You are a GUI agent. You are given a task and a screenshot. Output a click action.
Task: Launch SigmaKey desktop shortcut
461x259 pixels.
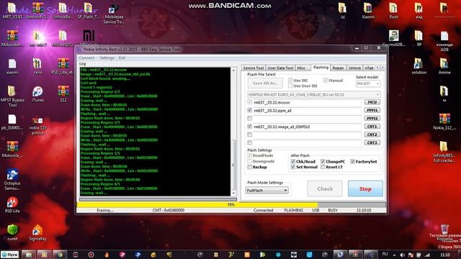click(x=37, y=232)
